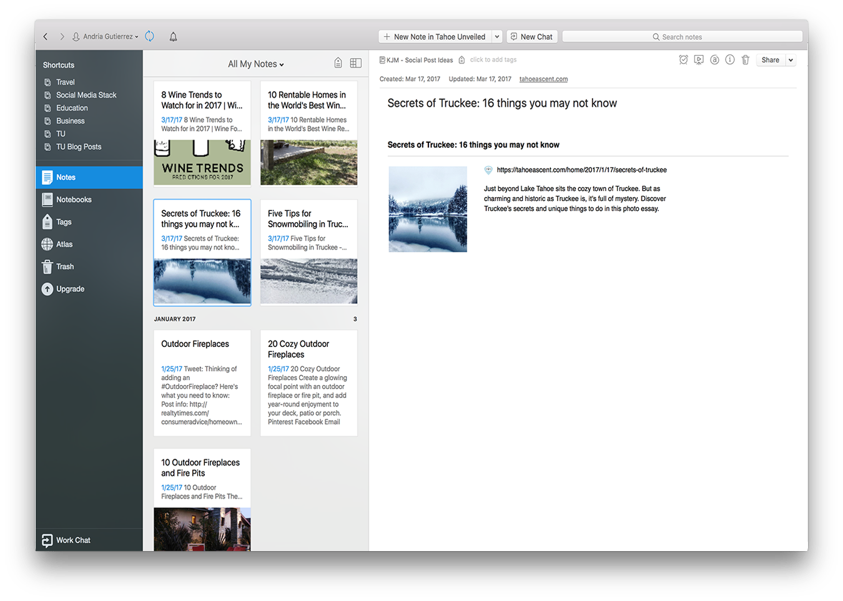The image size is (843, 601).
Task: Open Outdoor Fireplaces note card
Action: click(x=202, y=383)
